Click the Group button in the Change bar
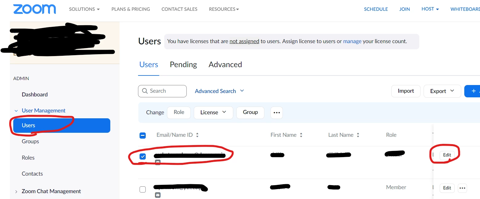 click(250, 112)
